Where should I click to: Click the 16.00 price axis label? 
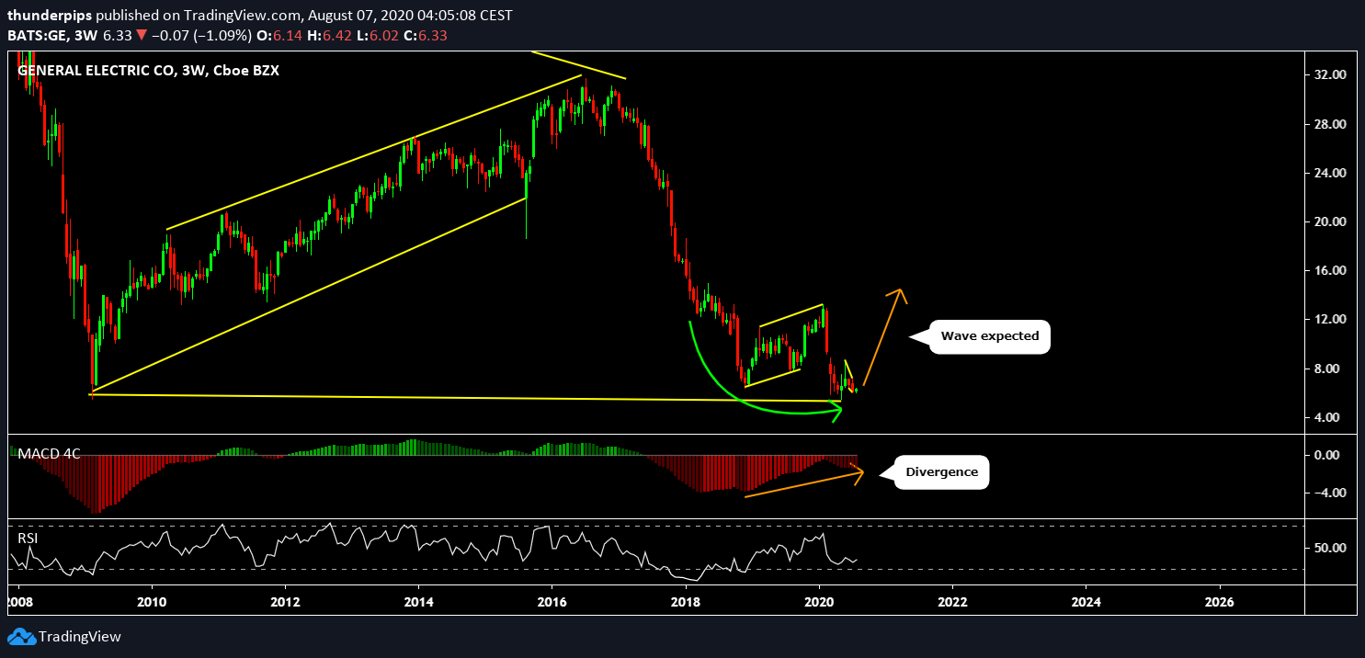point(1331,270)
